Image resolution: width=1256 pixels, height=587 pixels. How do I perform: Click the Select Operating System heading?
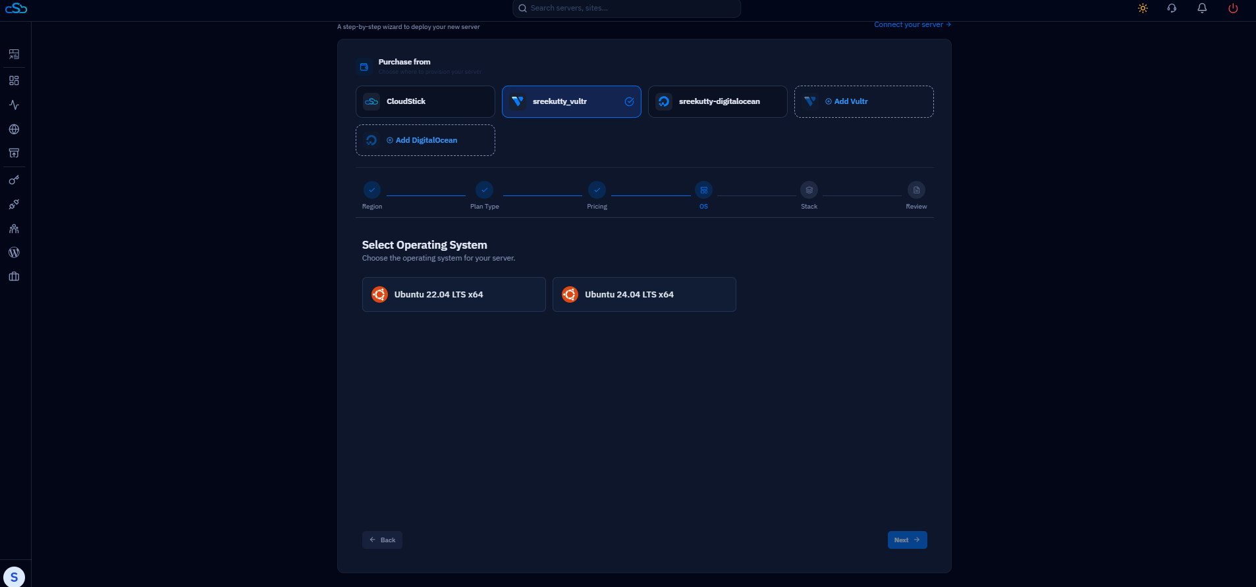click(x=425, y=245)
